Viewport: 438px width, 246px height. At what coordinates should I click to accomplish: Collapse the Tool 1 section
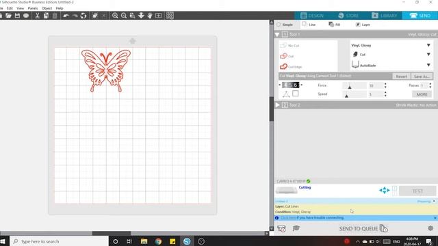coord(277,35)
